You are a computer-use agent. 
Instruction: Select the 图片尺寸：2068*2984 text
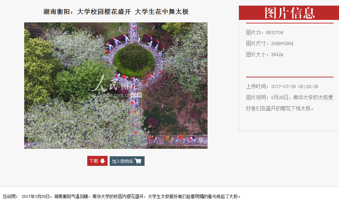coord(270,44)
